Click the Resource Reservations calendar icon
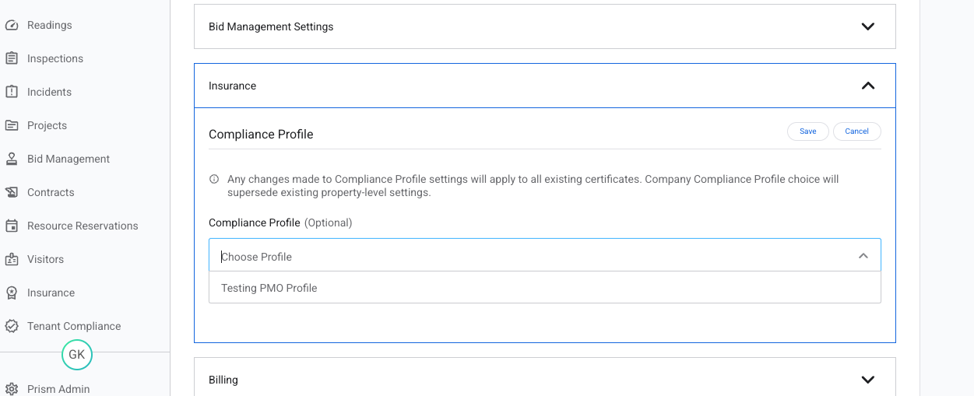Image resolution: width=974 pixels, height=396 pixels. pos(12,226)
